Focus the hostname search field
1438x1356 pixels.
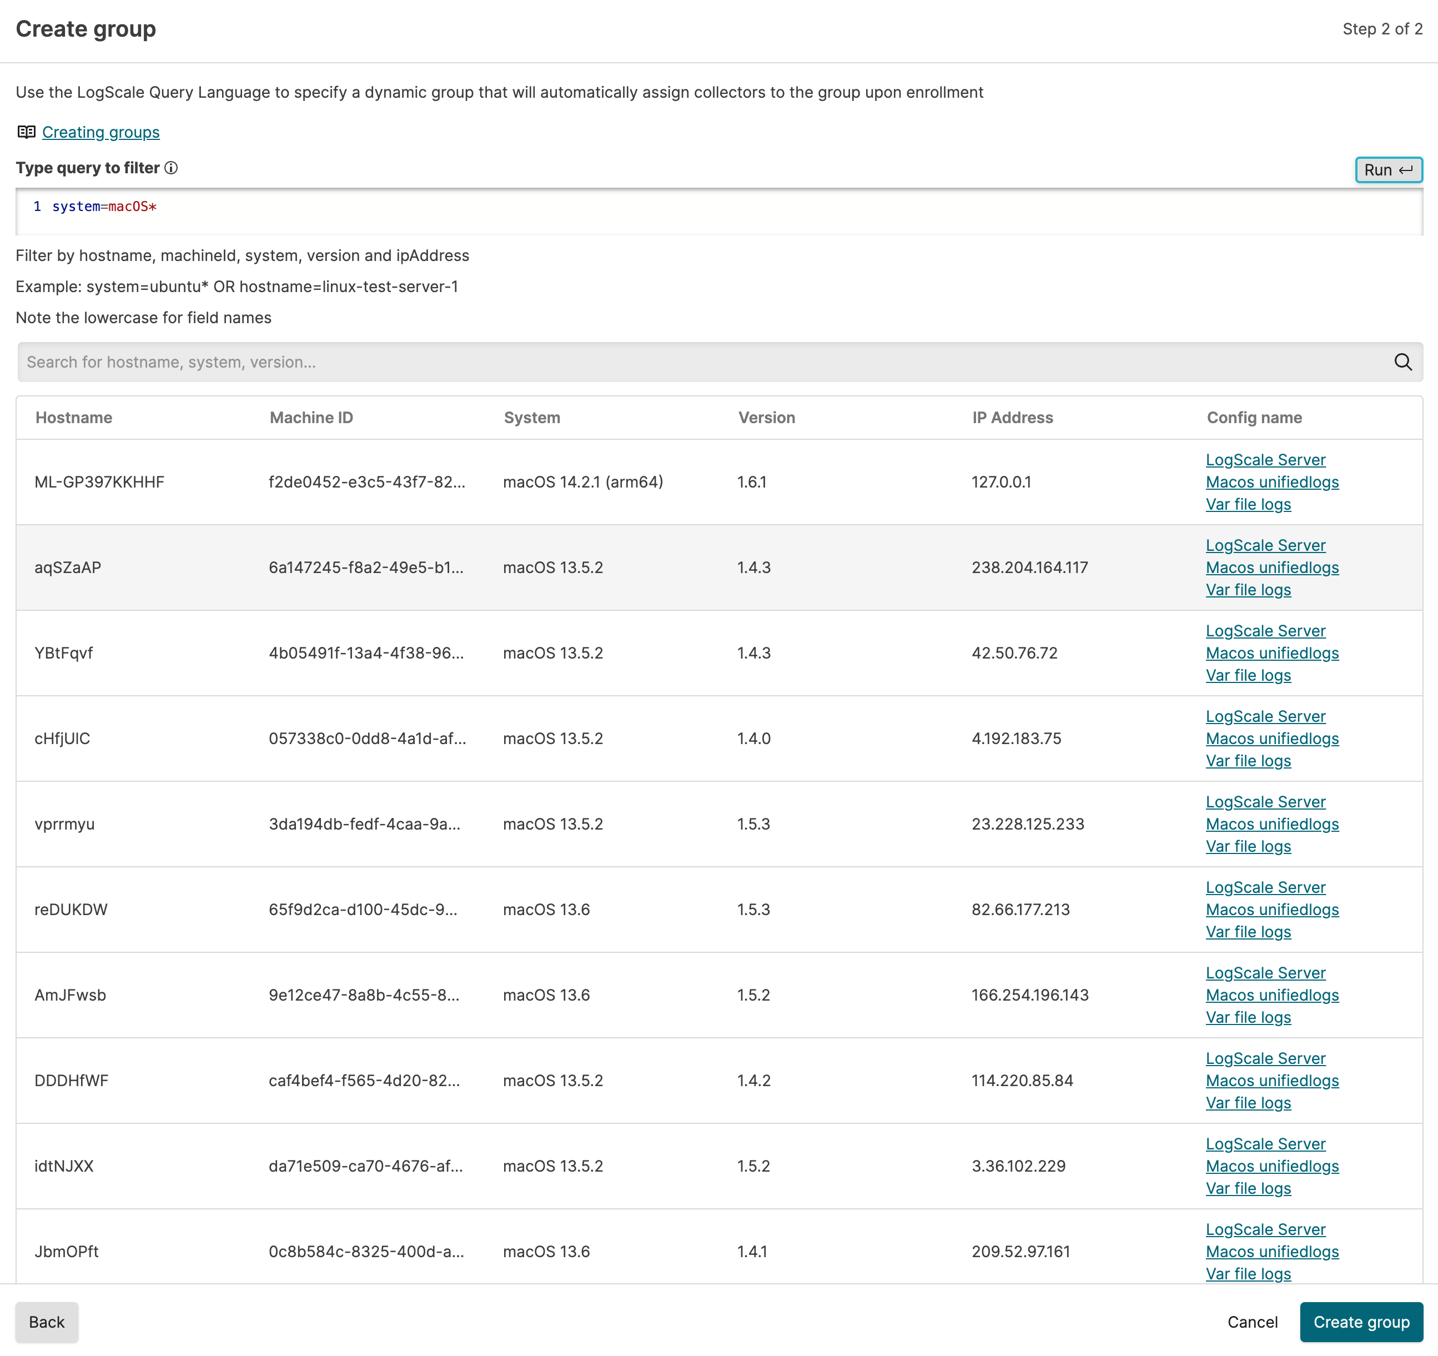[x=702, y=362]
